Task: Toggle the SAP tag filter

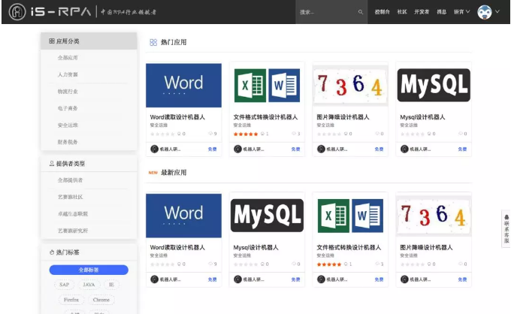Action: coord(65,285)
